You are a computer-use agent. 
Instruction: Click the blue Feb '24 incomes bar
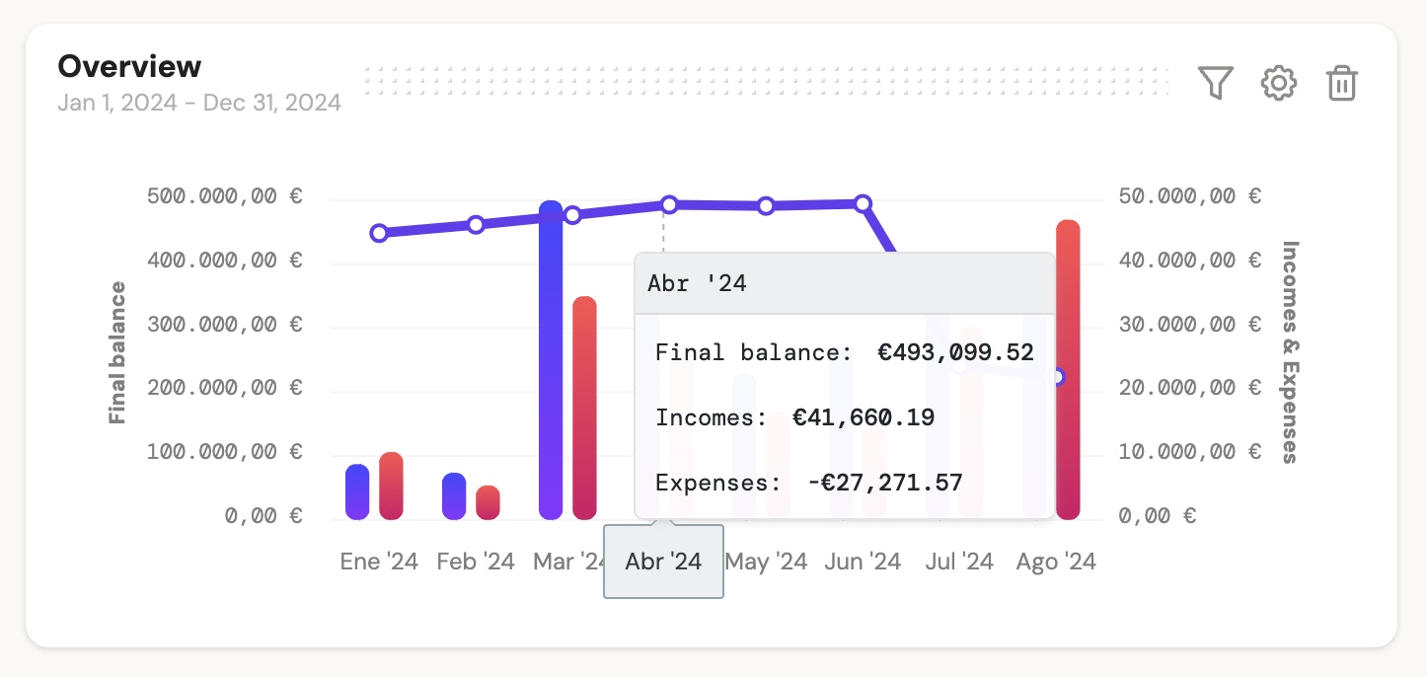coord(454,495)
